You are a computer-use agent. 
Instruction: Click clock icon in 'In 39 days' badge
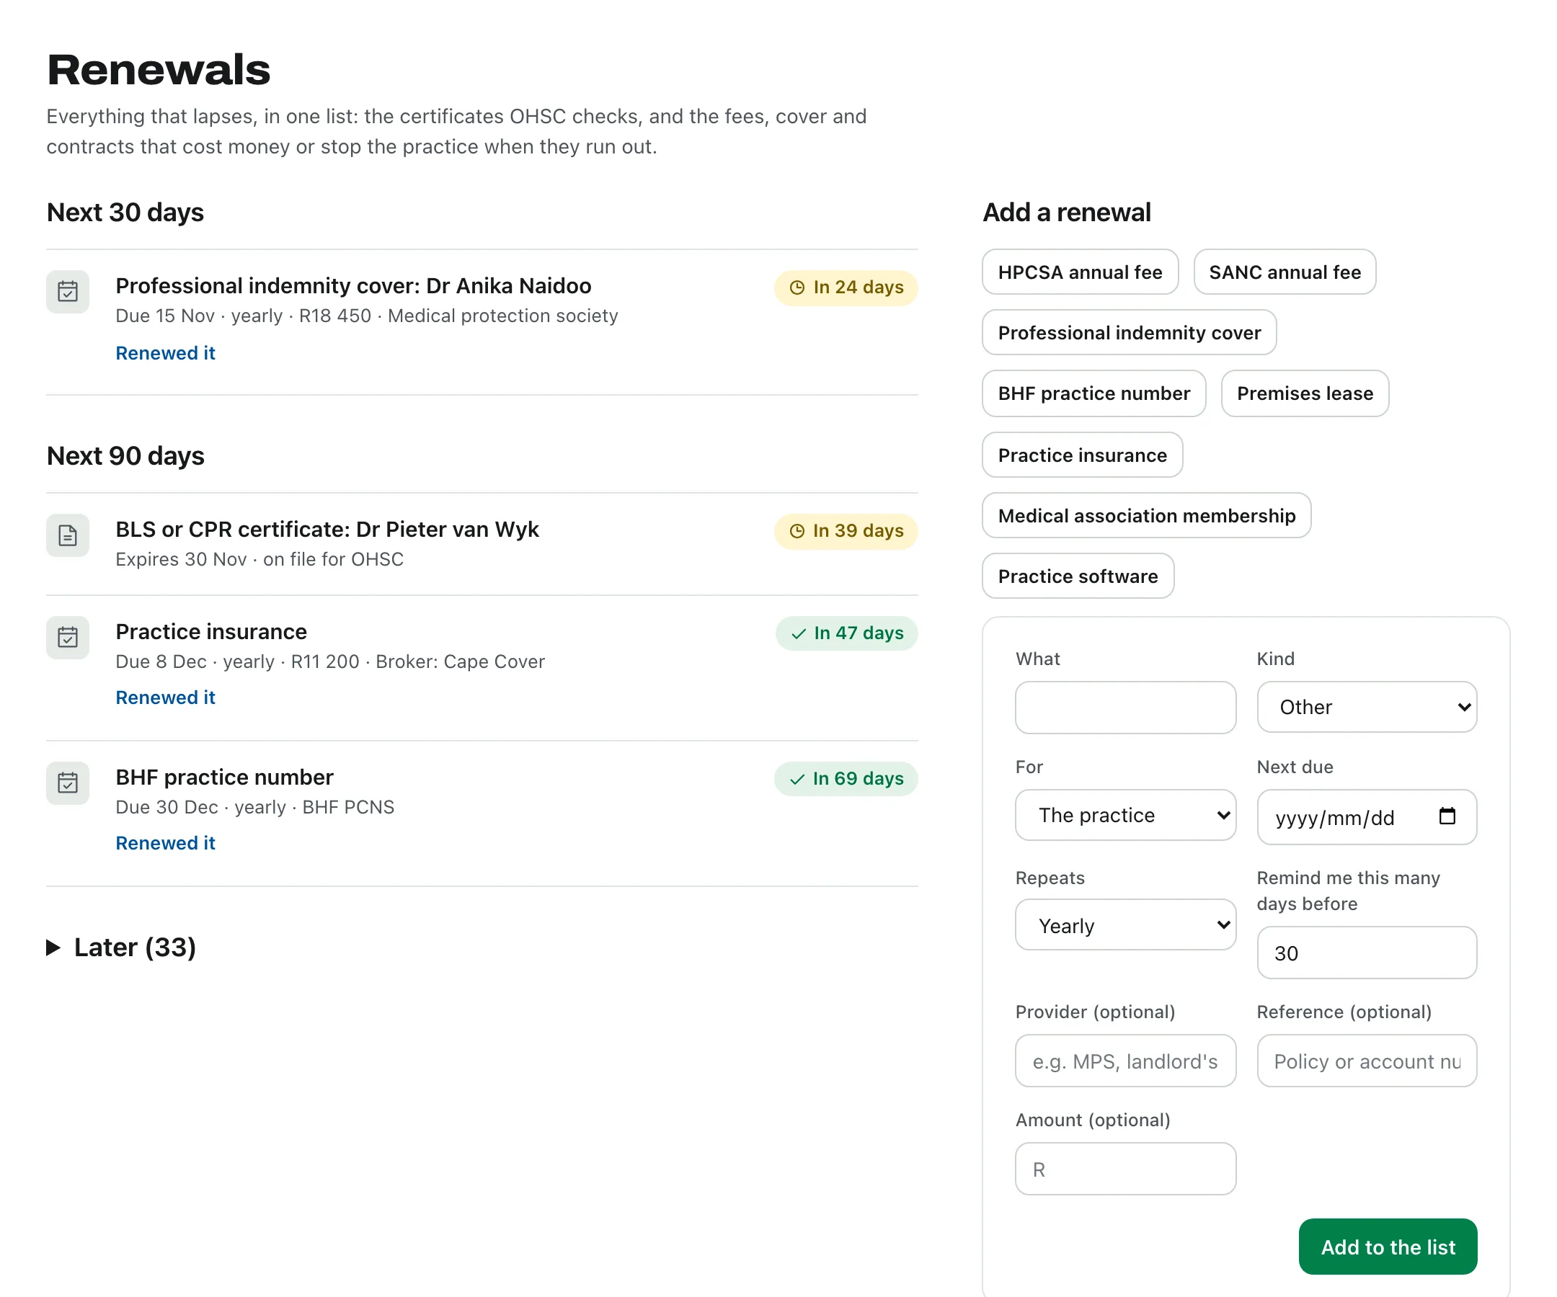click(797, 531)
